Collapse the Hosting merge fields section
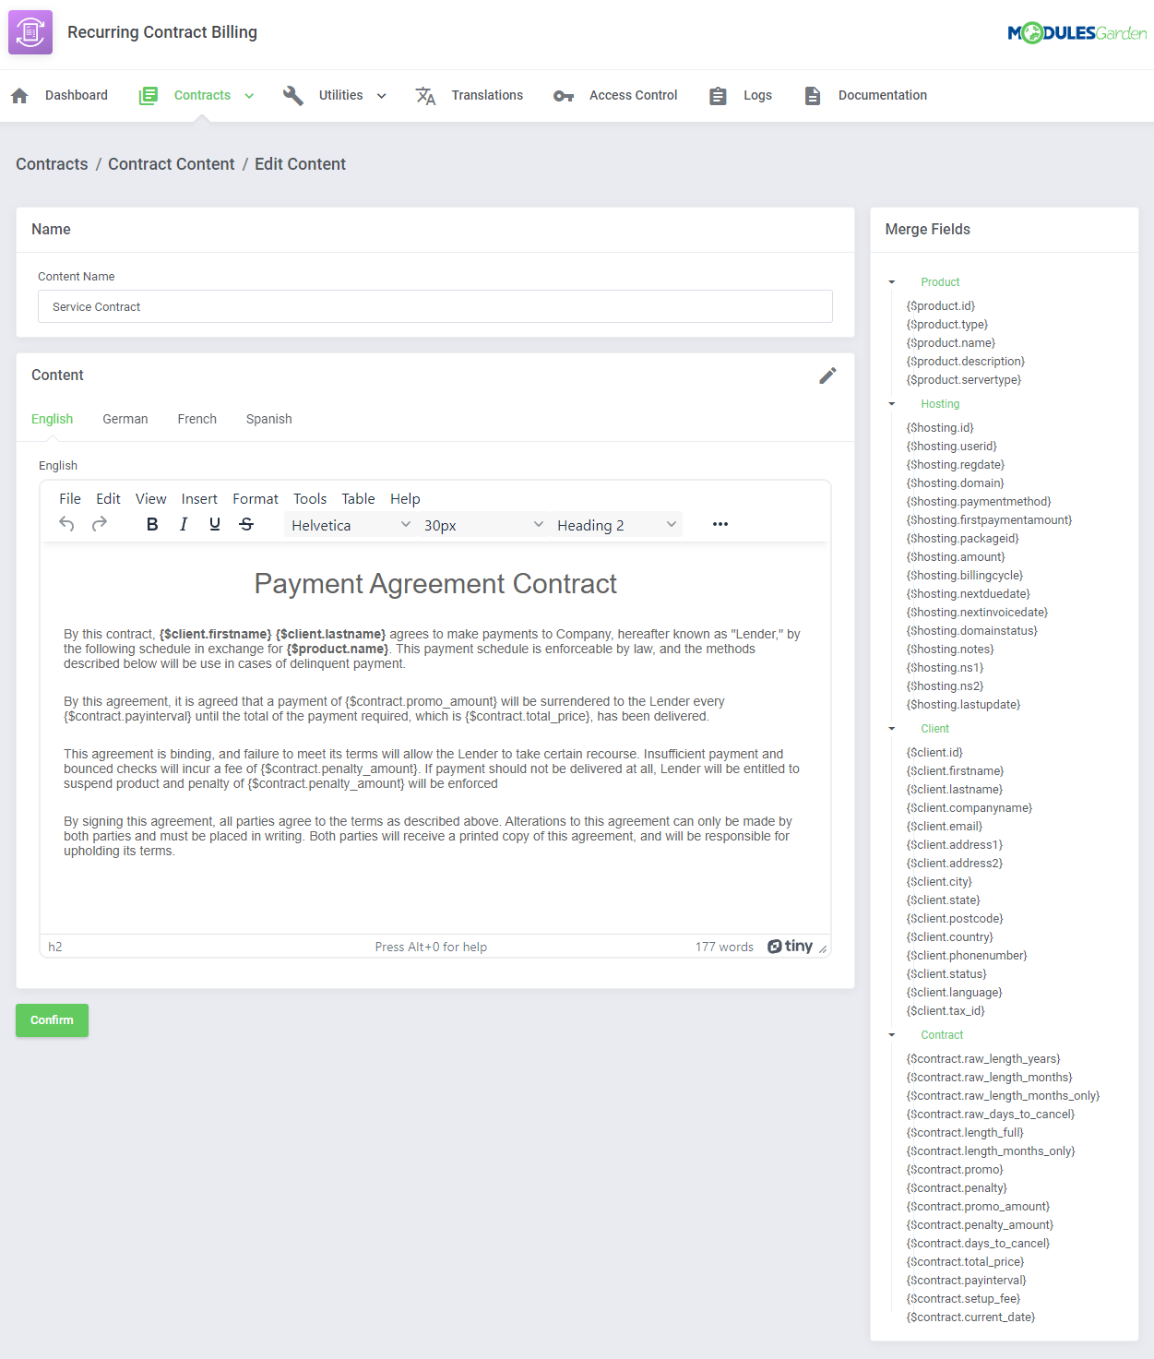 (x=891, y=403)
